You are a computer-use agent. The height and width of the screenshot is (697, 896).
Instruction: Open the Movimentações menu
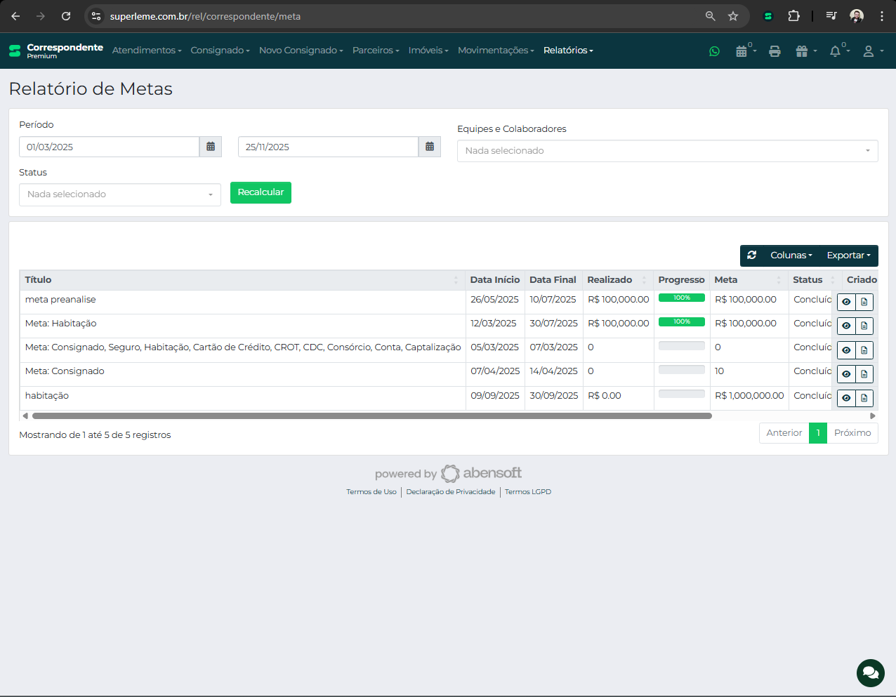tap(496, 51)
